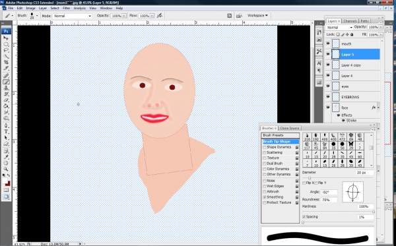Open the brush preset picker dropdown

coord(37,16)
